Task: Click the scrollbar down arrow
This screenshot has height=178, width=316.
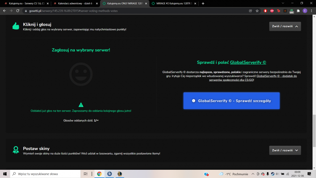Action: (314, 168)
